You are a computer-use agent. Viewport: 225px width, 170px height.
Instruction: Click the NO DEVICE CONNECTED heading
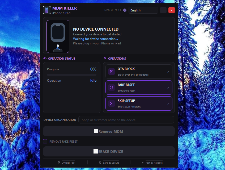pyautogui.click(x=96, y=29)
